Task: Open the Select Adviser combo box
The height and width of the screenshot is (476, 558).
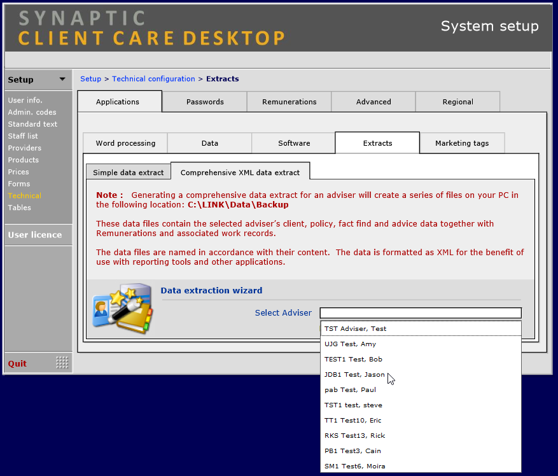Action: pos(421,313)
